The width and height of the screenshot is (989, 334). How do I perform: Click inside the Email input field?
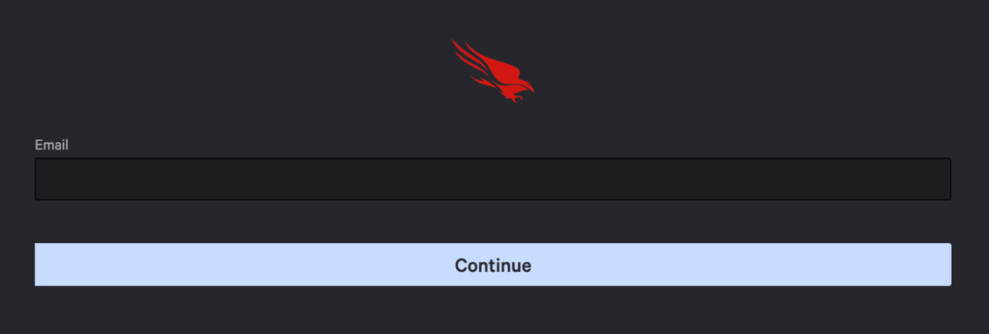(x=493, y=179)
